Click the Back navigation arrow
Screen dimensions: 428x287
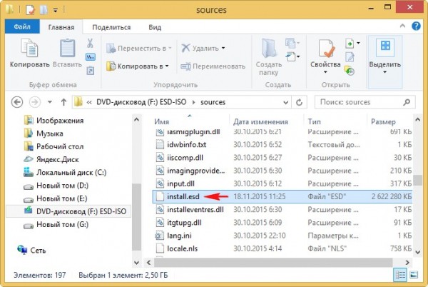(17, 102)
